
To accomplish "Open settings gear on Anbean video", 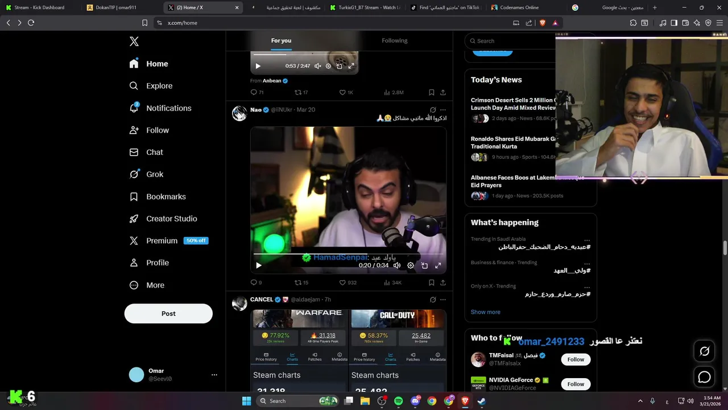I will [328, 66].
